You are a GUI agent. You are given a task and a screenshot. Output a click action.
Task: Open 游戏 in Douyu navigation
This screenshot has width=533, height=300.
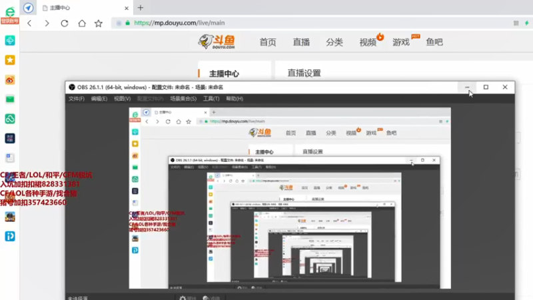401,42
